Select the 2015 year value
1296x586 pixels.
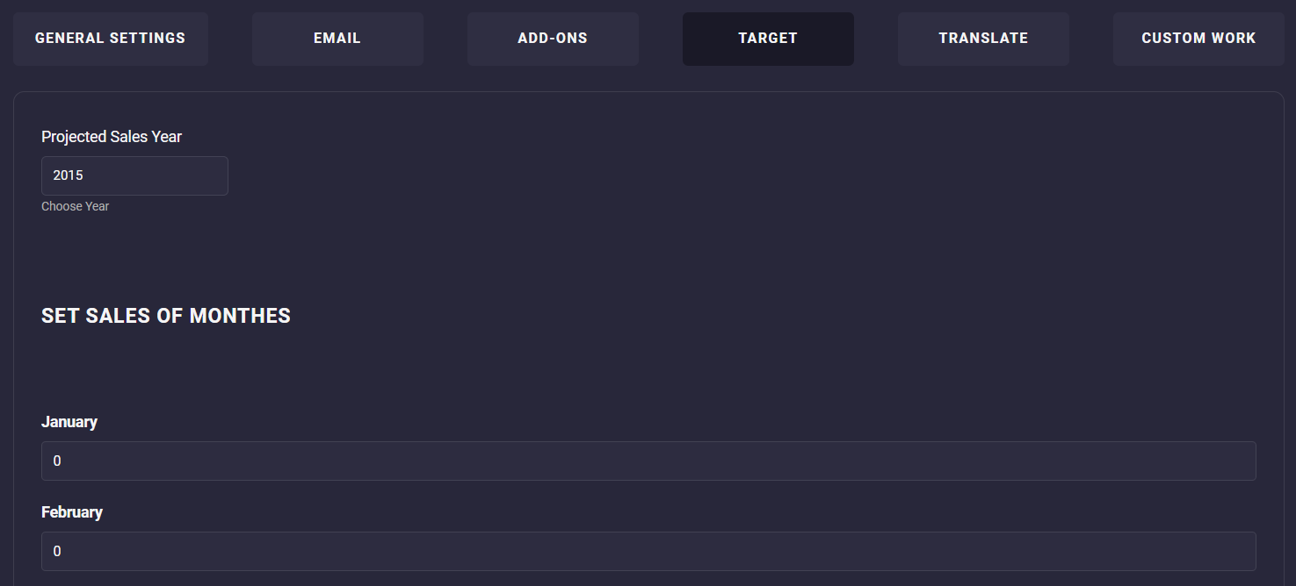[x=69, y=175]
